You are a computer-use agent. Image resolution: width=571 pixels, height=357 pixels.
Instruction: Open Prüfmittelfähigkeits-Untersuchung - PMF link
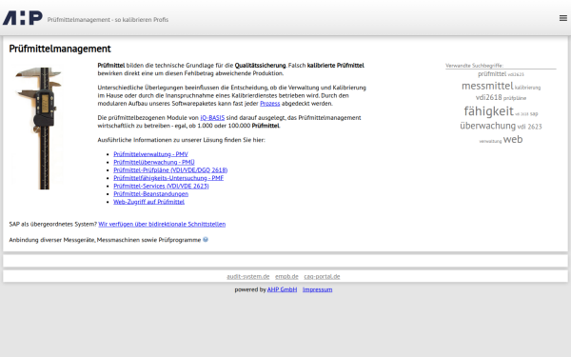tap(168, 178)
